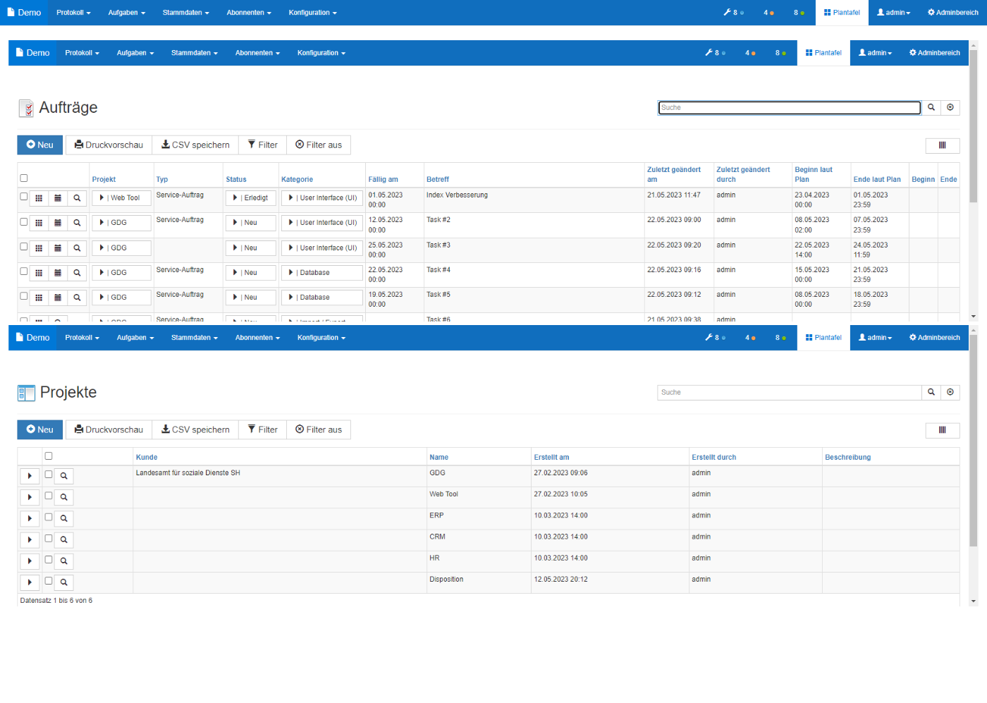Tick the select-all checkbox in the Aufträge table header

pyautogui.click(x=24, y=178)
